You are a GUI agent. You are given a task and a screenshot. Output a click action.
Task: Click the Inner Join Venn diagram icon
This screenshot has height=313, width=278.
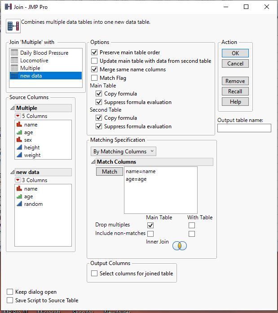pyautogui.click(x=180, y=246)
